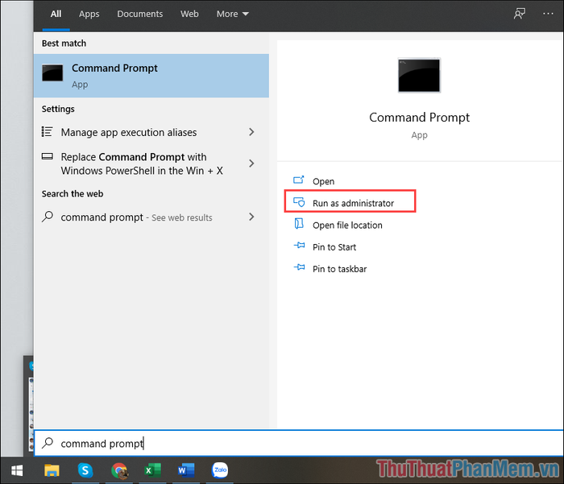
Task: Click the search icon beside command prompt web result
Action: click(47, 217)
